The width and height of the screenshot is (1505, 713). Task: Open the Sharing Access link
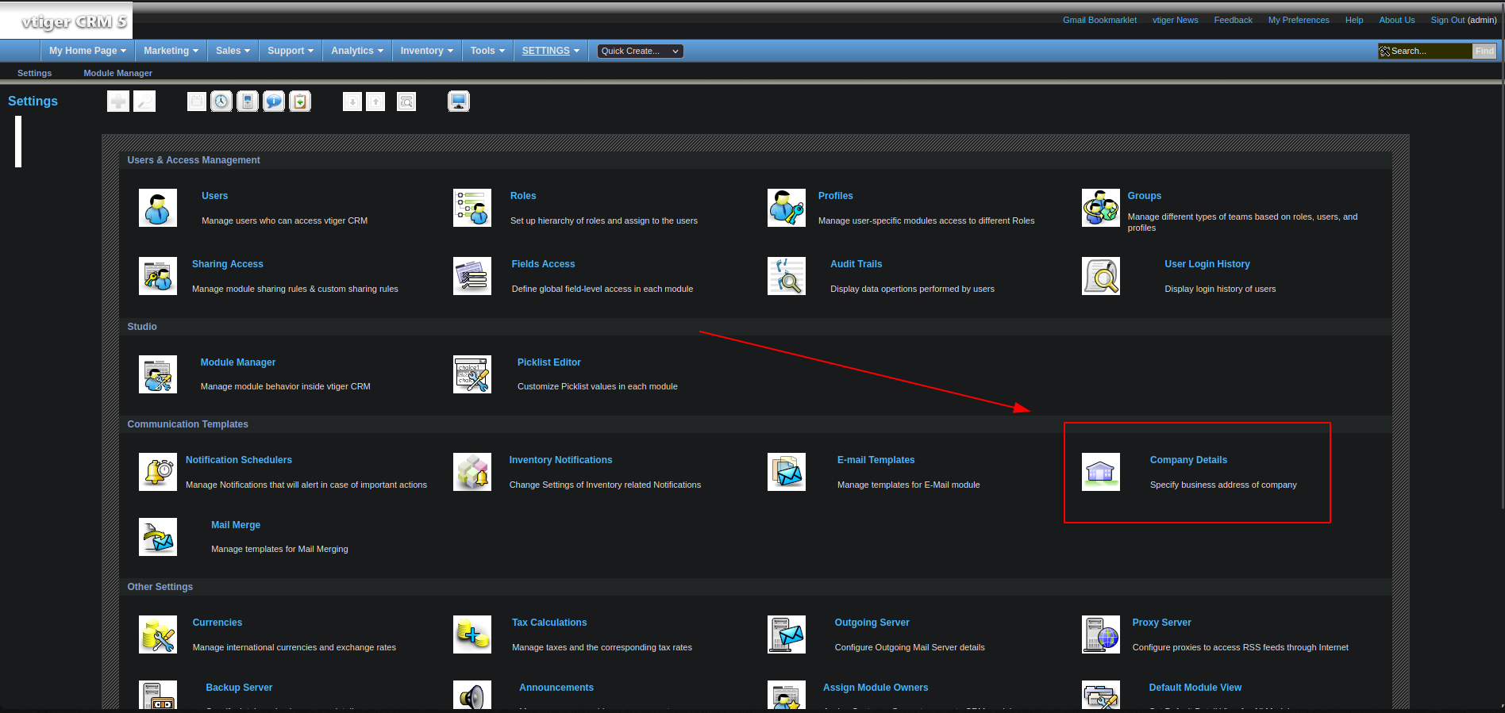click(227, 264)
